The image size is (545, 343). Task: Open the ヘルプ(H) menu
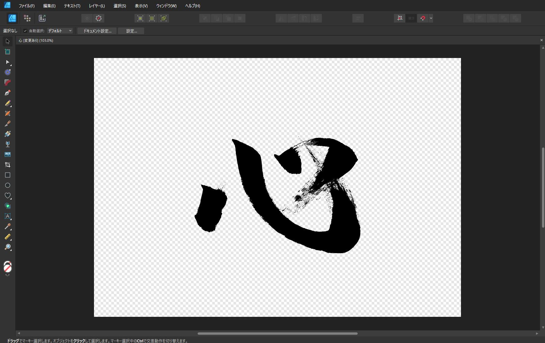click(x=193, y=6)
